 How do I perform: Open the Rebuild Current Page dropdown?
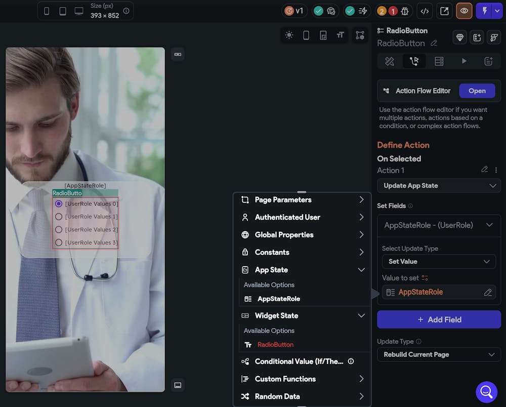(x=439, y=354)
